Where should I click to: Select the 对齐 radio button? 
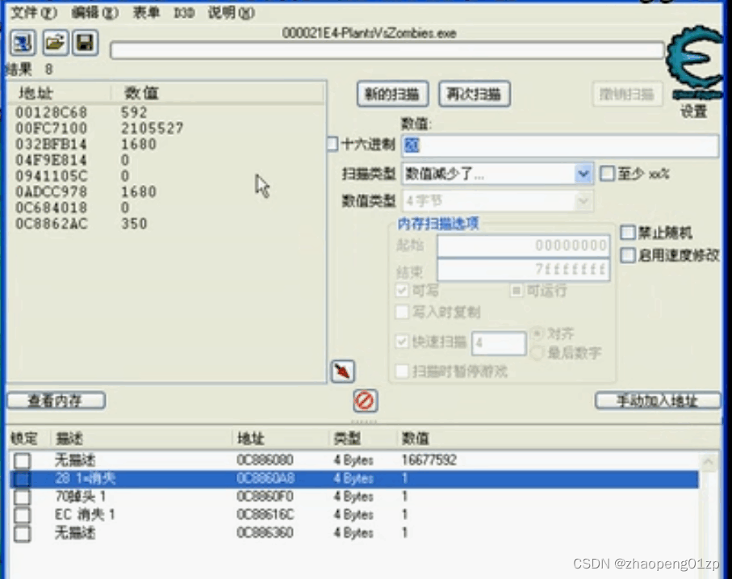coord(538,332)
